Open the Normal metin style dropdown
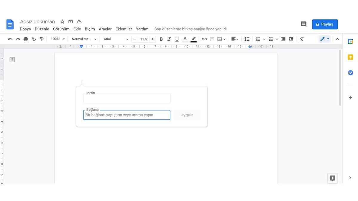The image size is (358, 201). click(84, 39)
